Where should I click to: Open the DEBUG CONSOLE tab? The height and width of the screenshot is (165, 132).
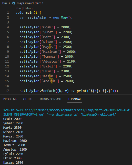[x=51, y=99]
